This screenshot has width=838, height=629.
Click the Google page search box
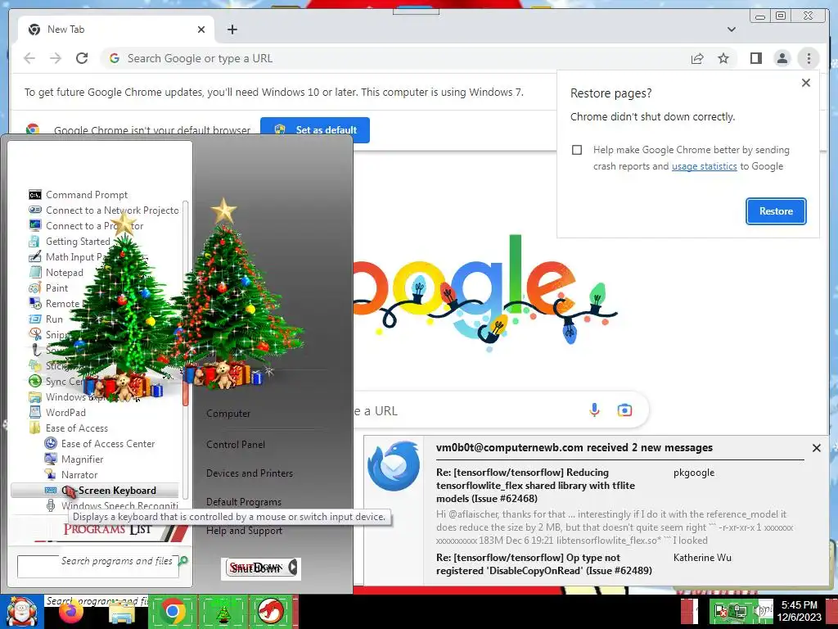[501, 410]
